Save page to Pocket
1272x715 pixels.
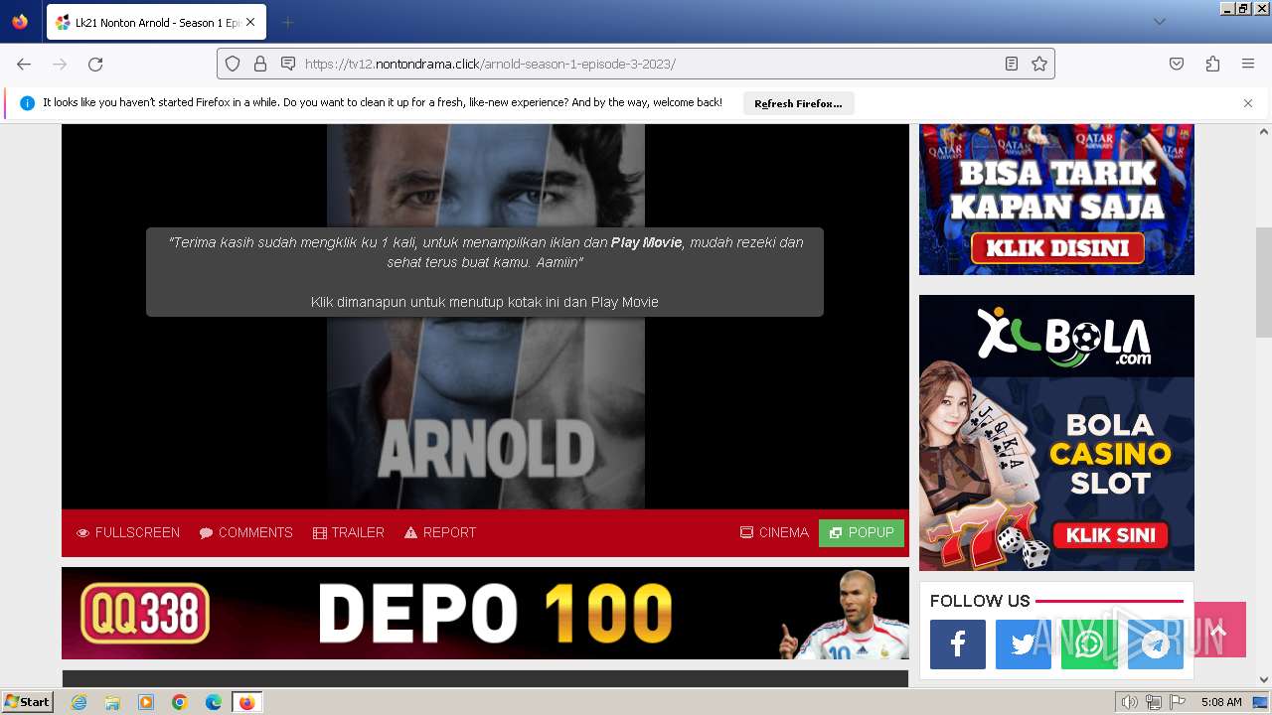click(1177, 64)
